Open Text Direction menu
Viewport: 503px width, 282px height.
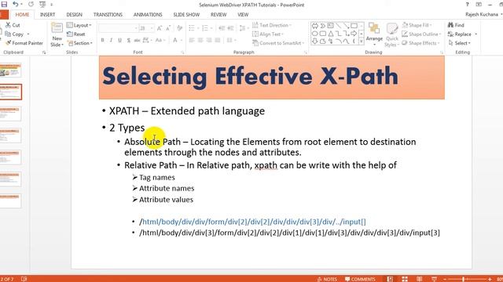click(x=272, y=25)
